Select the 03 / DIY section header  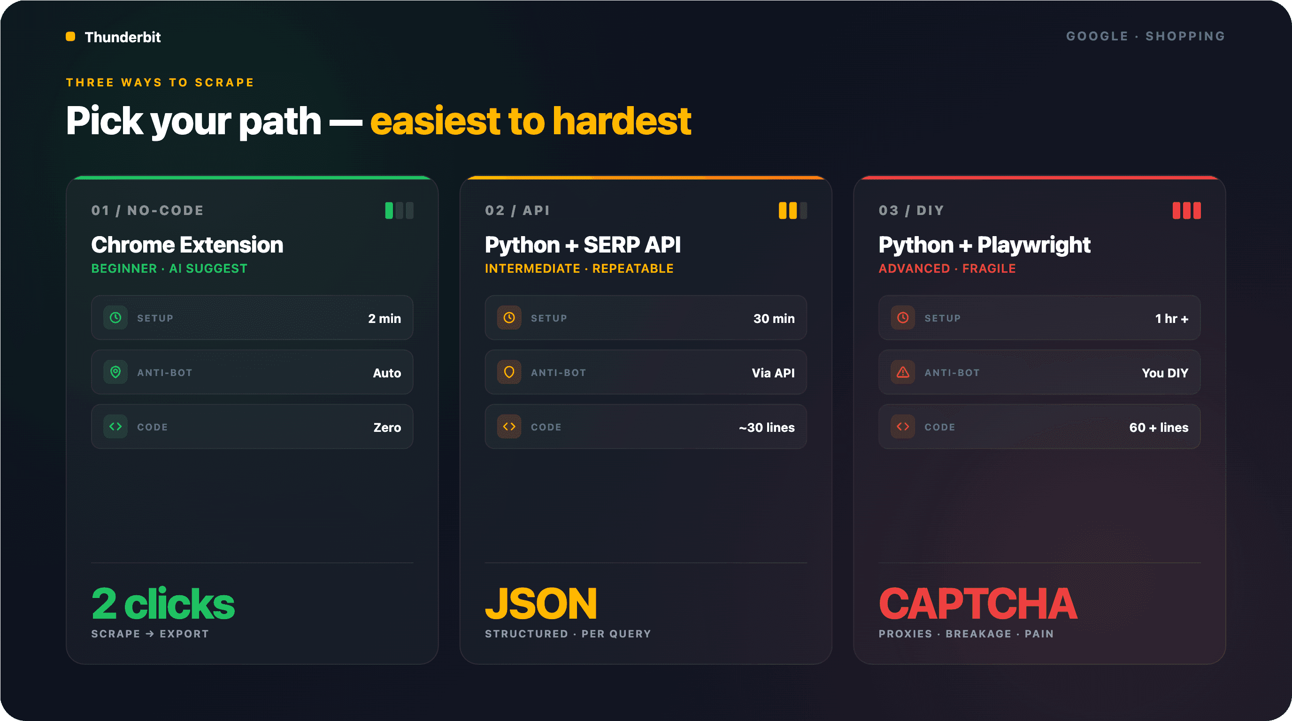pyautogui.click(x=911, y=210)
